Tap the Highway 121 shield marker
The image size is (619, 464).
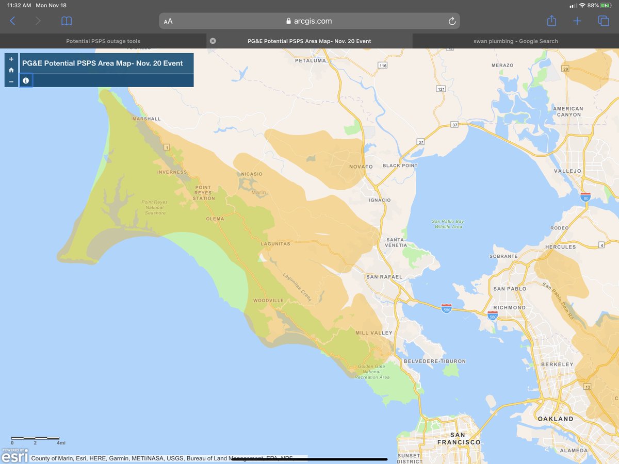tap(441, 89)
